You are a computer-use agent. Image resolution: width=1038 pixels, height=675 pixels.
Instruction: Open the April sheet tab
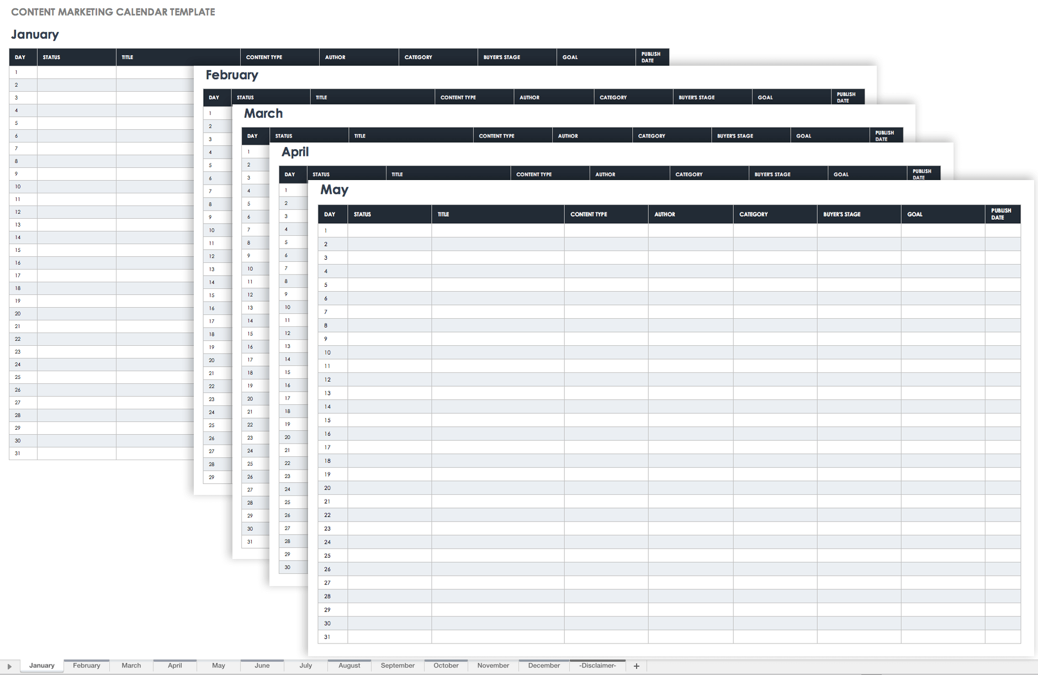[x=175, y=666]
